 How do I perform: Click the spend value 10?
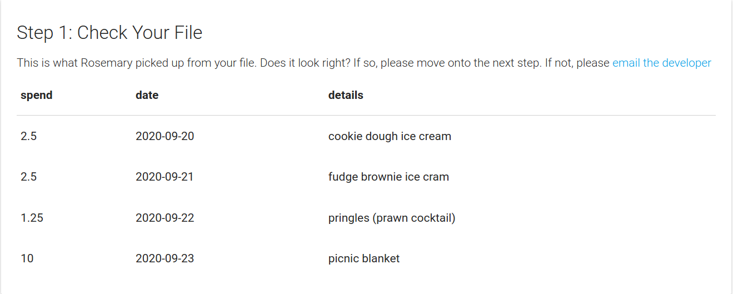click(27, 258)
